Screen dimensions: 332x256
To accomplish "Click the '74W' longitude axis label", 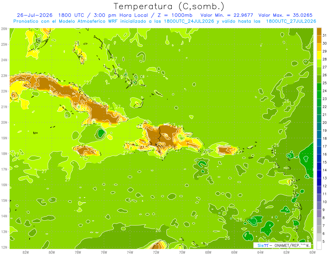I will (x=130, y=252).
